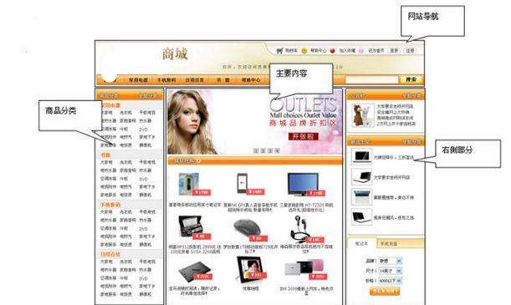Click the orange button below price dropdown
This screenshot has width=511, height=305.
pyautogui.click(x=385, y=291)
